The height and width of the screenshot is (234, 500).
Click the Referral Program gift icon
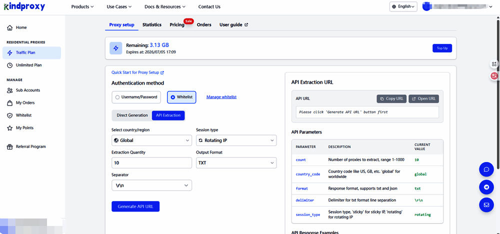point(9,146)
